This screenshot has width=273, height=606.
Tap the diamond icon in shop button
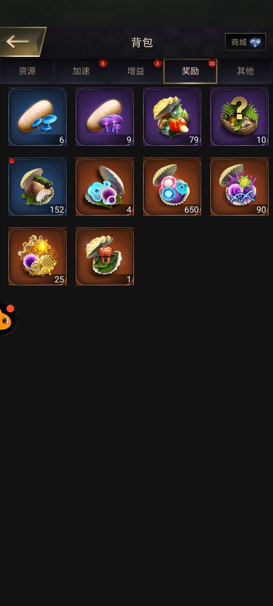pos(255,43)
